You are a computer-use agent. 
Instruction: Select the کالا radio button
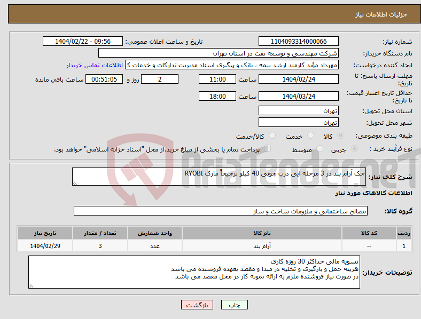340,135
